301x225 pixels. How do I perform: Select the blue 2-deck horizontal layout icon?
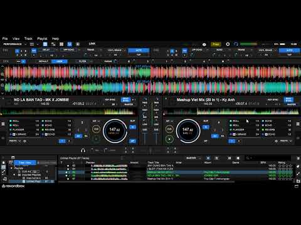pyautogui.click(x=45, y=44)
